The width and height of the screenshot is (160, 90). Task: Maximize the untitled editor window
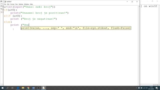tap(132, 2)
